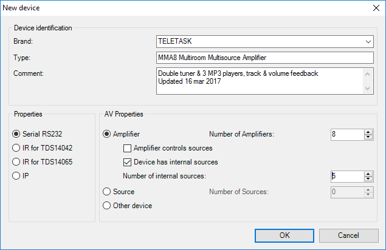
Task: Select IR for TDS14065 option
Action: pyautogui.click(x=16, y=162)
